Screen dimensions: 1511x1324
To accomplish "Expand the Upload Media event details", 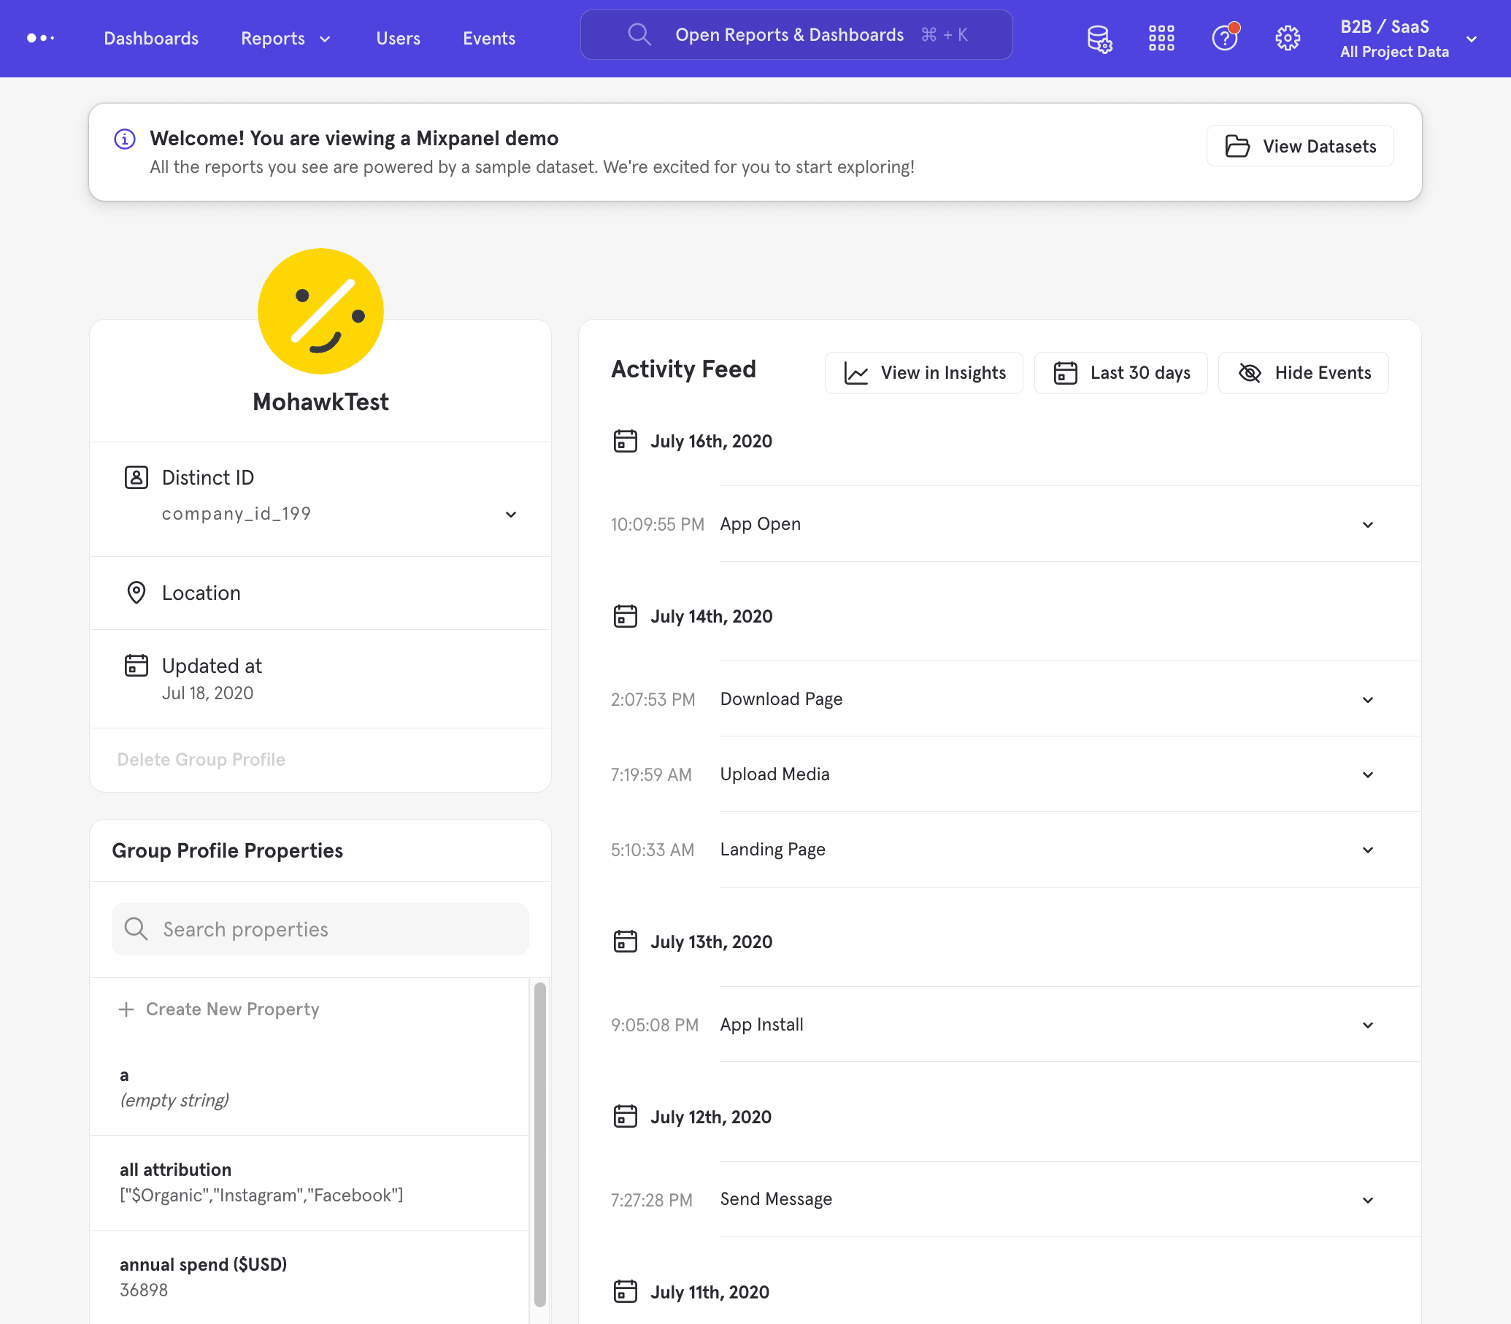I will point(1368,774).
